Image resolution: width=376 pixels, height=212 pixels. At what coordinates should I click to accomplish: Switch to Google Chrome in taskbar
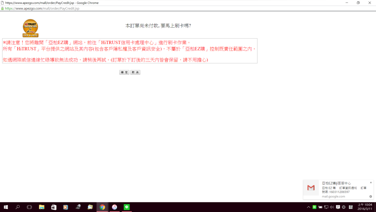[102, 207]
